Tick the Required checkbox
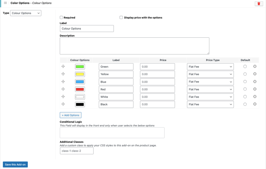266x169 pixels. click(61, 17)
